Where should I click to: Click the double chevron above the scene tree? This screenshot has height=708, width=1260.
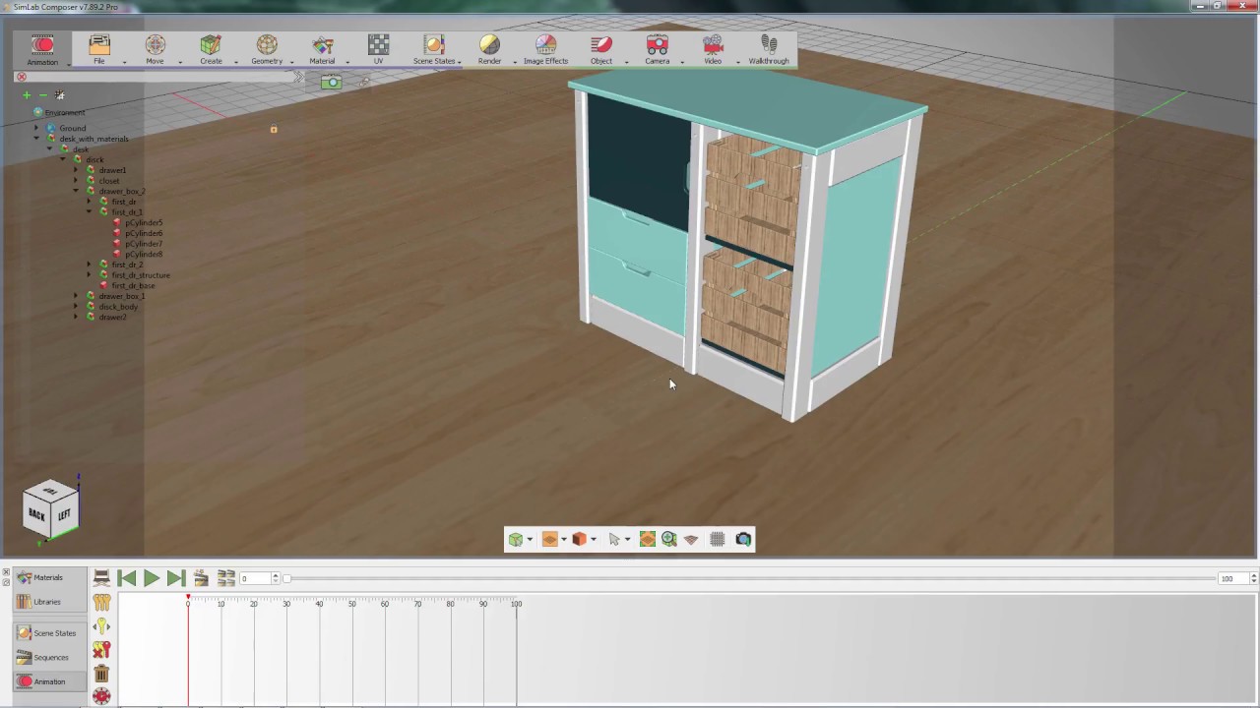[x=299, y=78]
